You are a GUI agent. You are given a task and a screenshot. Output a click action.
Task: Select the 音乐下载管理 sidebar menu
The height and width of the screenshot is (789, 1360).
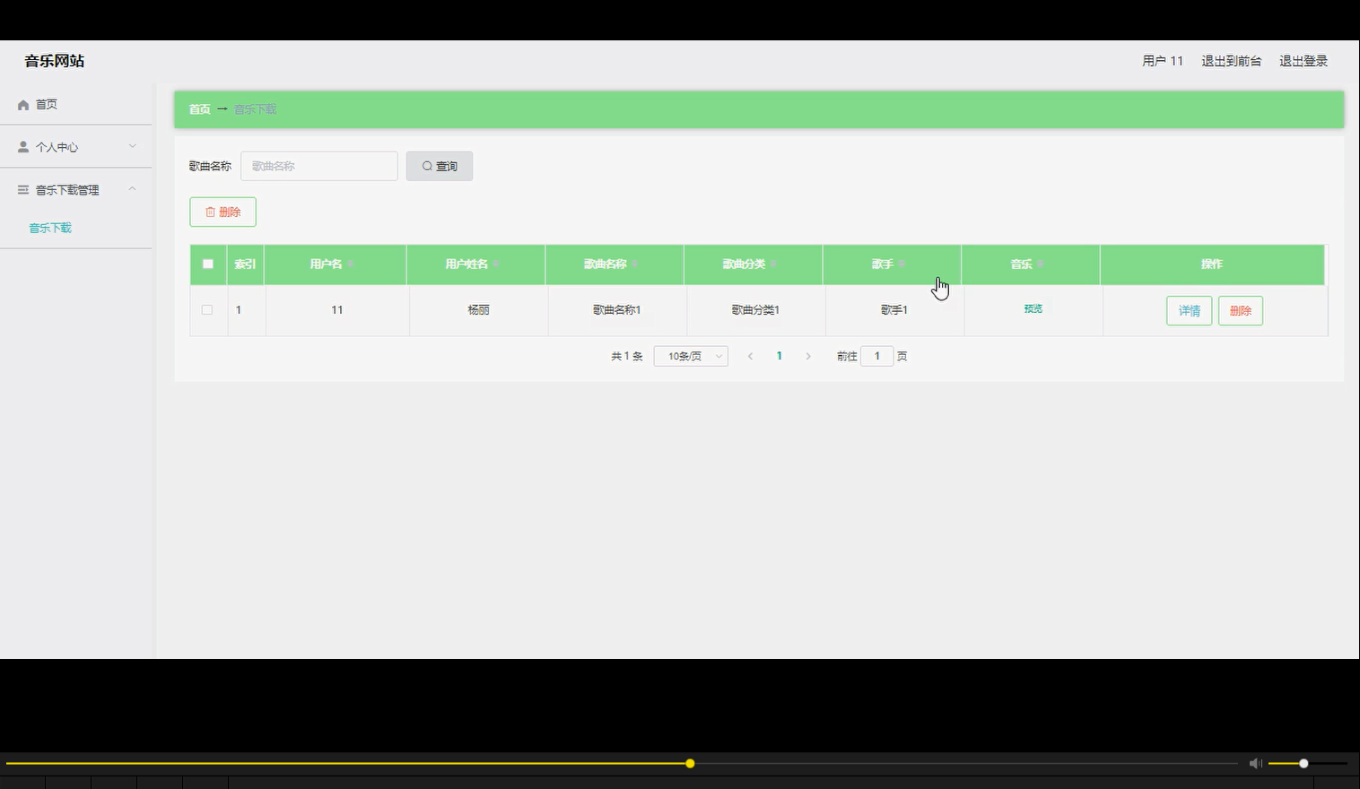76,189
